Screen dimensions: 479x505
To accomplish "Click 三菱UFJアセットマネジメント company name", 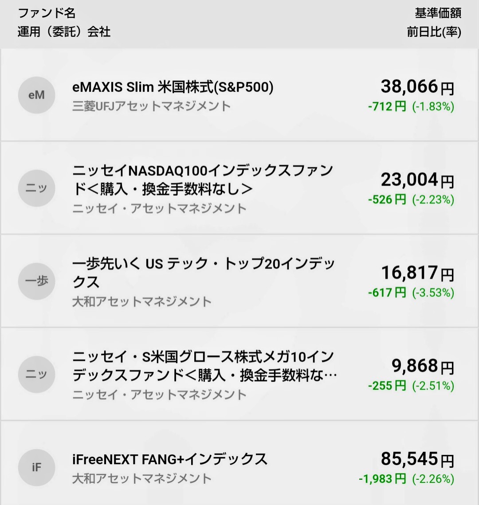I will tap(151, 106).
